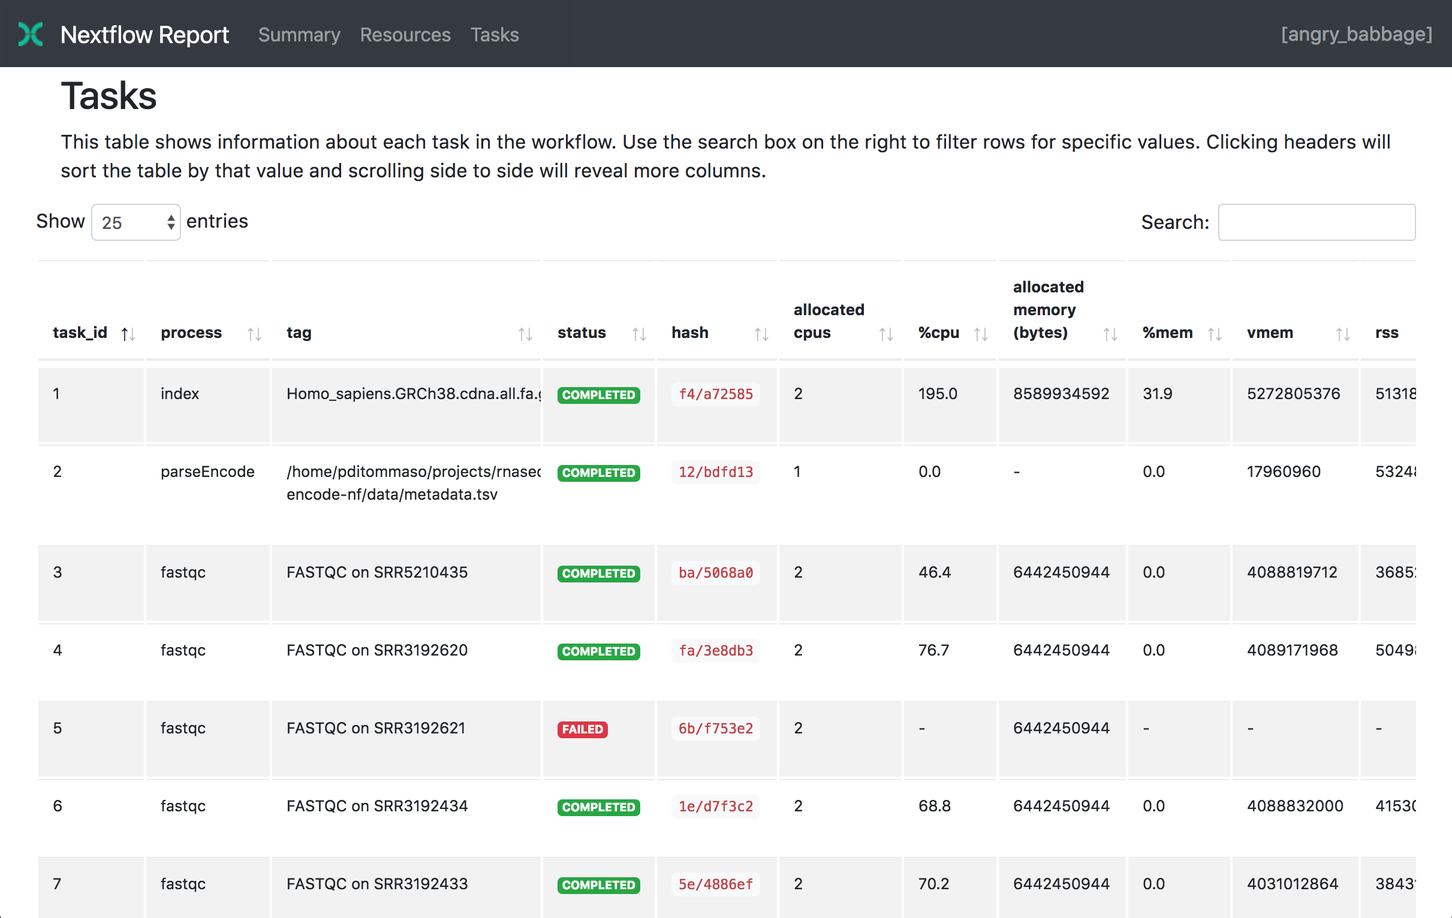Sort by hash column arrows icon
The height and width of the screenshot is (918, 1452).
(x=761, y=334)
